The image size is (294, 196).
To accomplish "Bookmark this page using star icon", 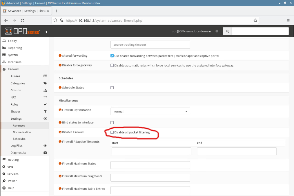I will [255, 21].
